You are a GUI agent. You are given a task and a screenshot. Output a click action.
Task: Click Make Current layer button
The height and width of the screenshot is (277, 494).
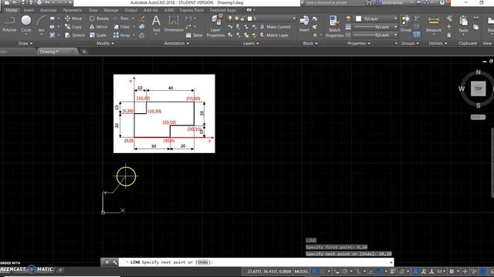275,27
